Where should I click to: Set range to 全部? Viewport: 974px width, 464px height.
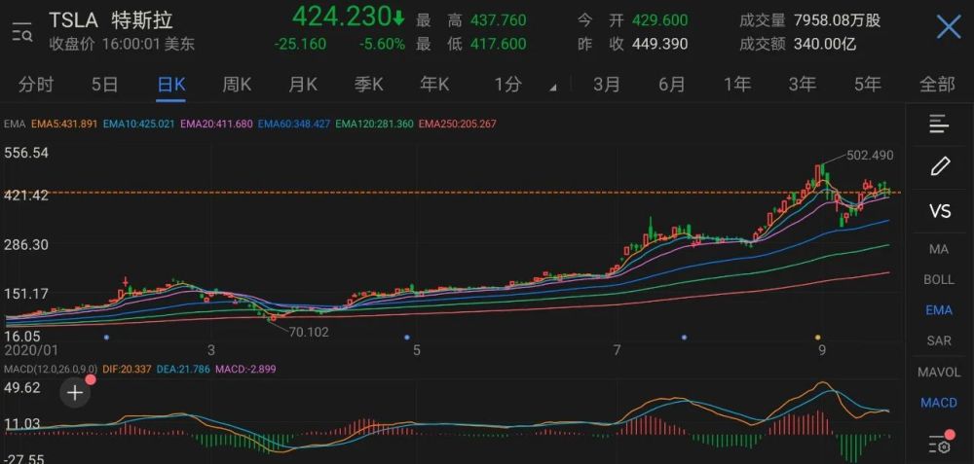937,85
